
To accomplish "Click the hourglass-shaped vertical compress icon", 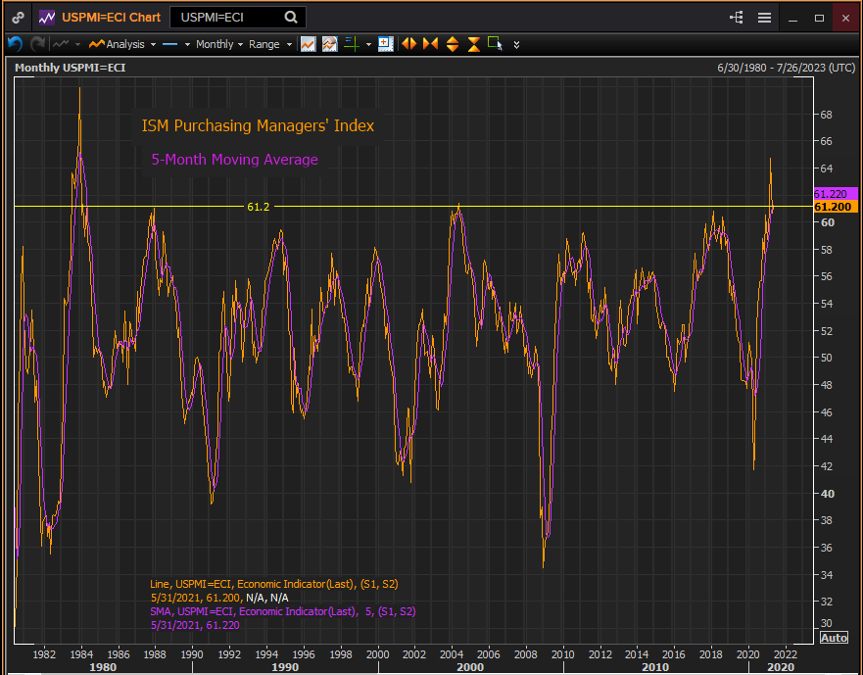I will [473, 44].
